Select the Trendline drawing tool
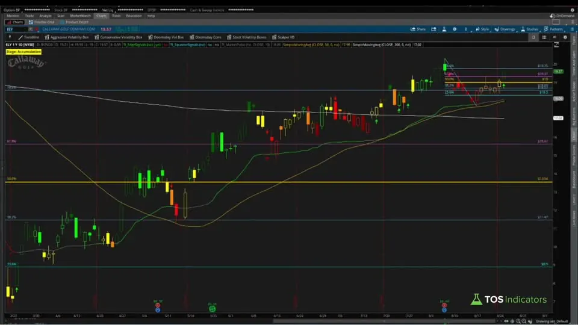Image resolution: width=578 pixels, height=325 pixels. pos(29,37)
